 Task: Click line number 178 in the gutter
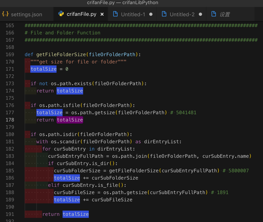[10, 120]
